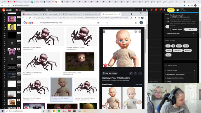The height and width of the screenshot is (113, 201).
Task: Expand rule 1 Don't be stupid
Action: [x=180, y=71]
